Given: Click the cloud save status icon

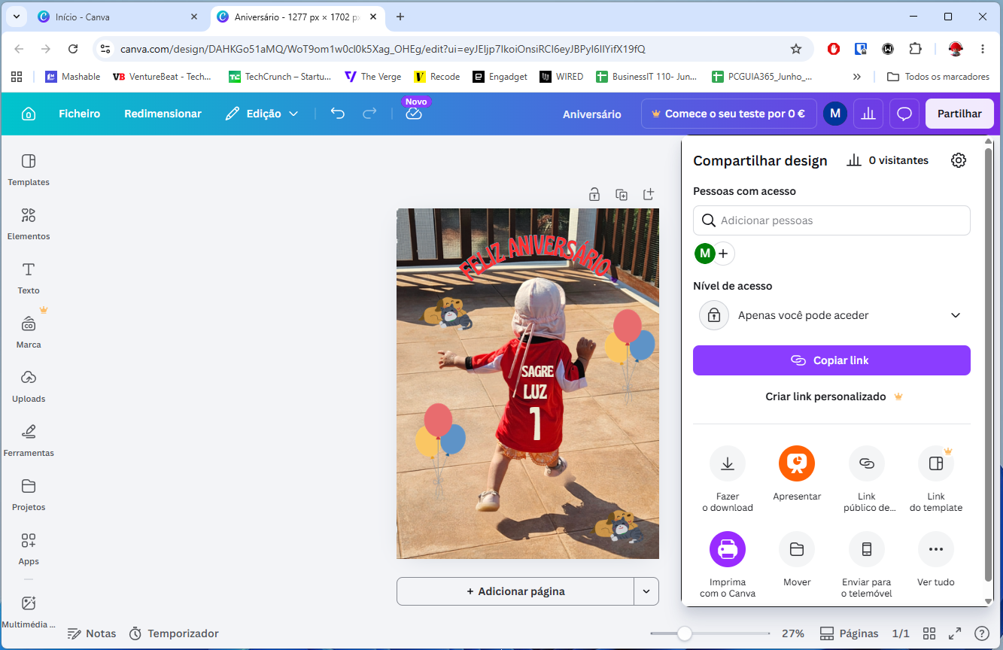Looking at the screenshot, I should click(414, 114).
